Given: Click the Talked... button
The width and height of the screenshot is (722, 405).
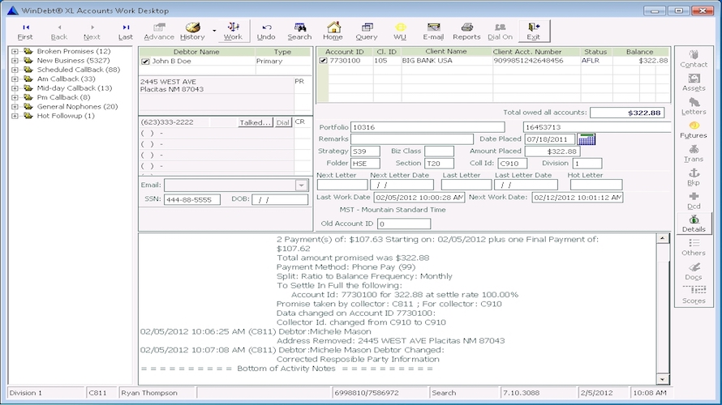Looking at the screenshot, I should pos(256,122).
